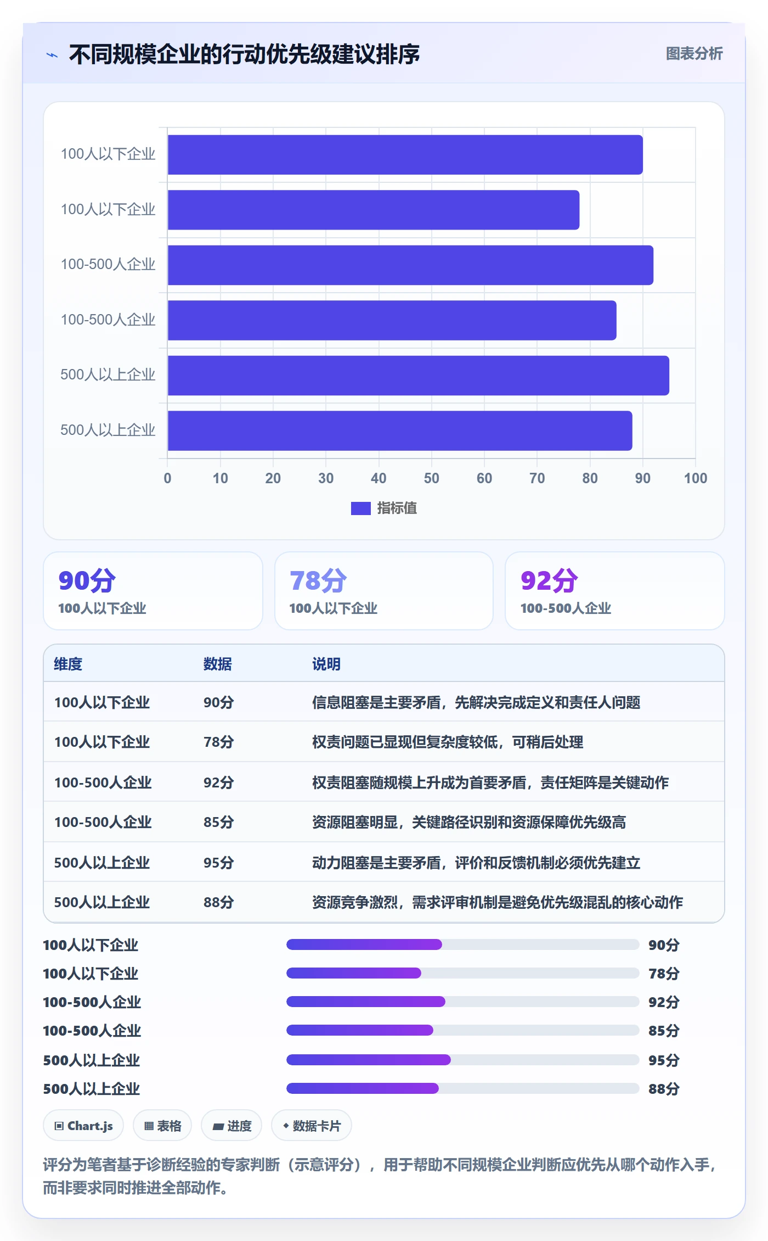
Task: Click the progress bar showing 85分
Action: 462,1030
